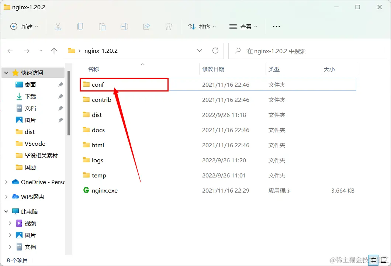Click the search box for nginx-1.20.2
This screenshot has height=266, width=391.
pos(307,51)
